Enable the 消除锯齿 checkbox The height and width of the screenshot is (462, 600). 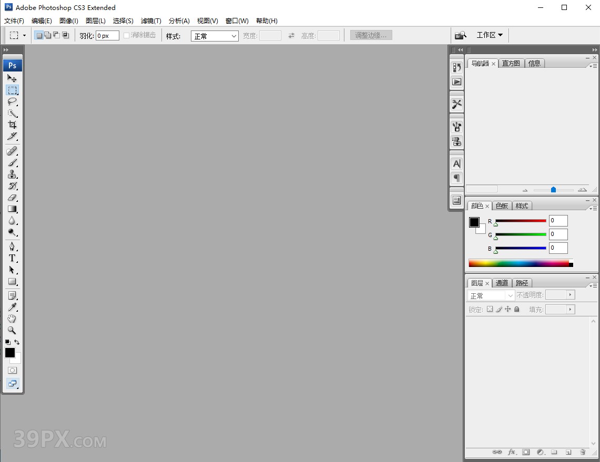[126, 35]
